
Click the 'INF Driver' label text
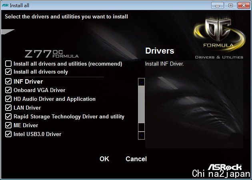(x=28, y=82)
